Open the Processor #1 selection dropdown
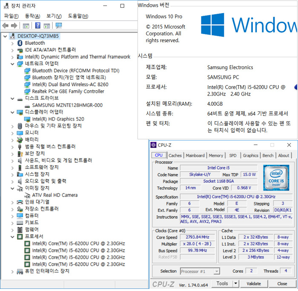 point(216,271)
